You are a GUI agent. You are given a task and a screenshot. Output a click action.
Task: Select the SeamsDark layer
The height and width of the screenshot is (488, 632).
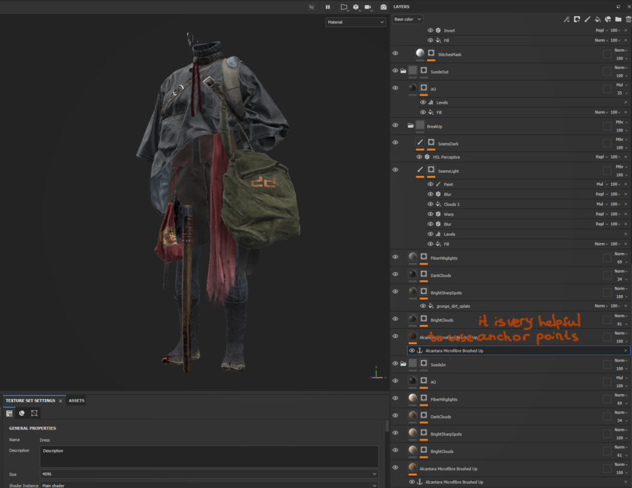tap(448, 144)
